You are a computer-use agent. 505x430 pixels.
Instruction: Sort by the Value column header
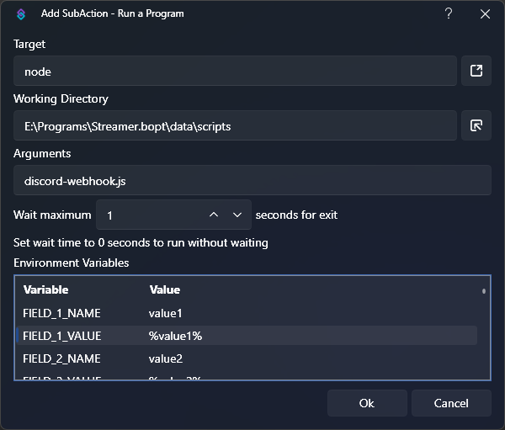165,289
